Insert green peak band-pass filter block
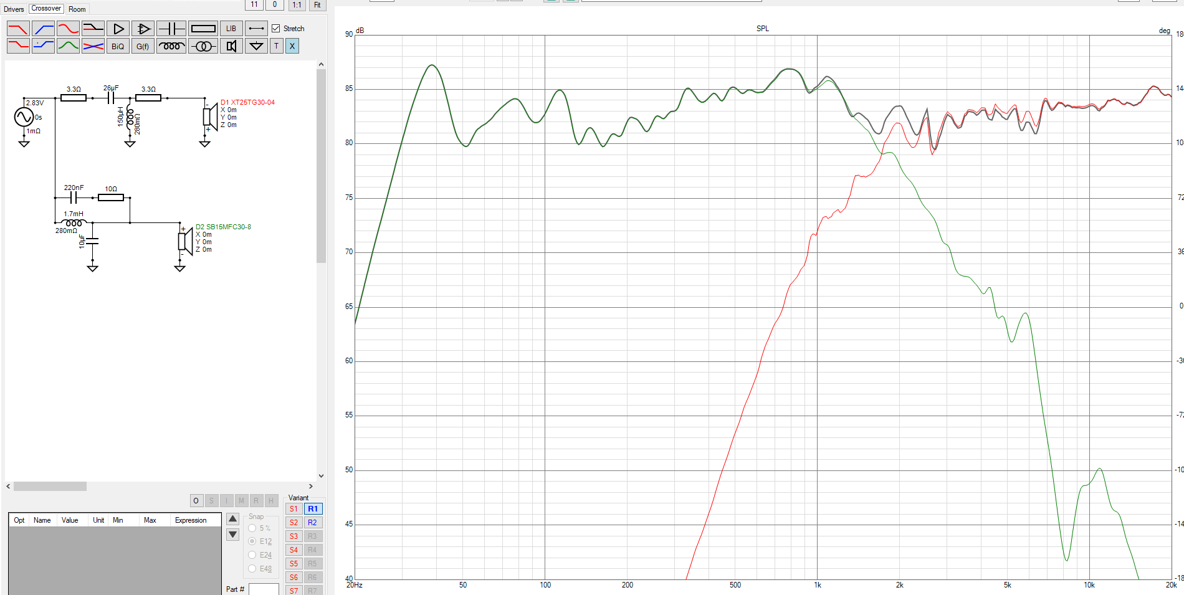The width and height of the screenshot is (1184, 595). pos(68,46)
